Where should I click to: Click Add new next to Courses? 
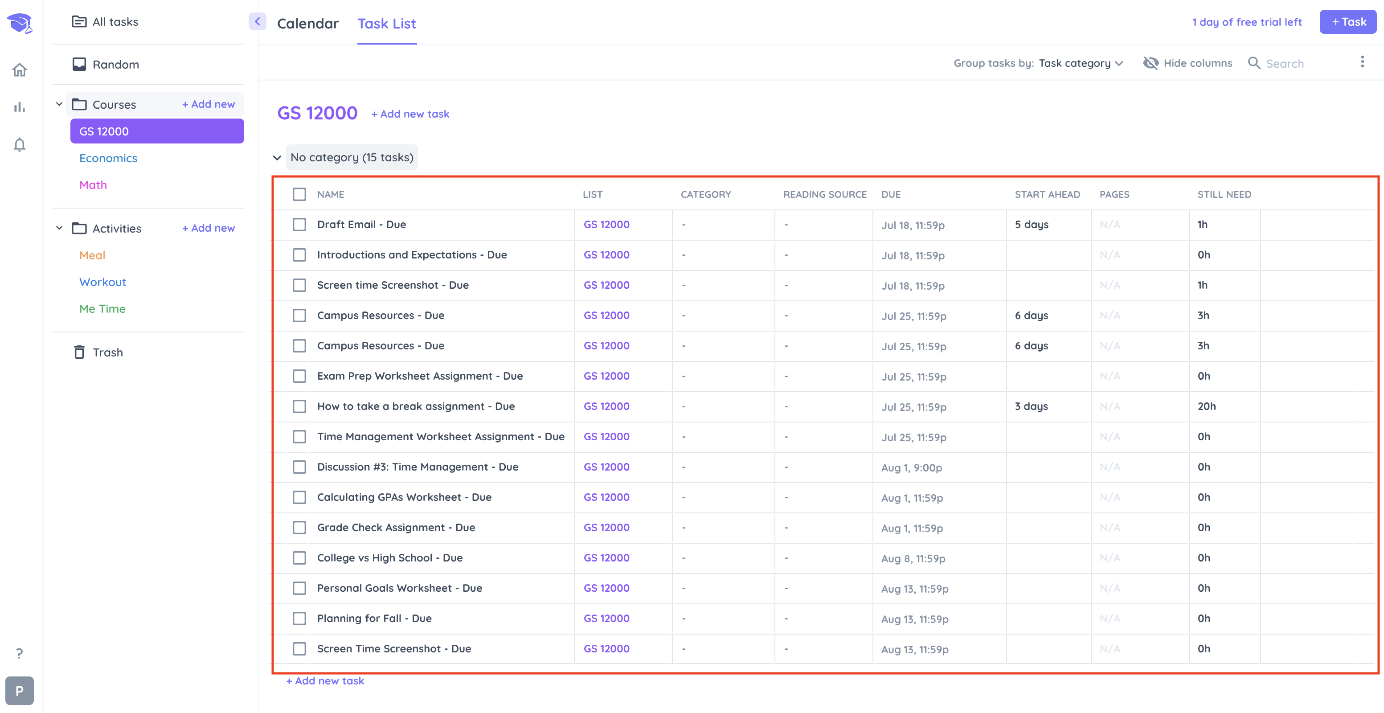tap(209, 104)
